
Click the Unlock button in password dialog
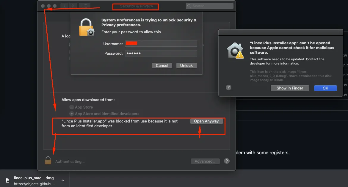pos(186,65)
